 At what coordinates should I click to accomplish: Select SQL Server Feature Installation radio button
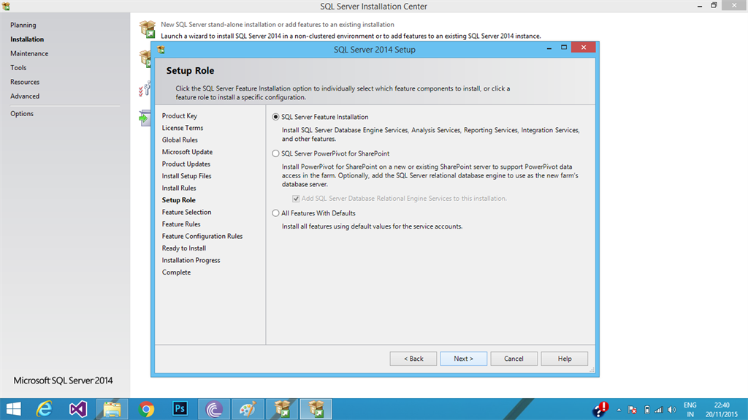point(275,117)
